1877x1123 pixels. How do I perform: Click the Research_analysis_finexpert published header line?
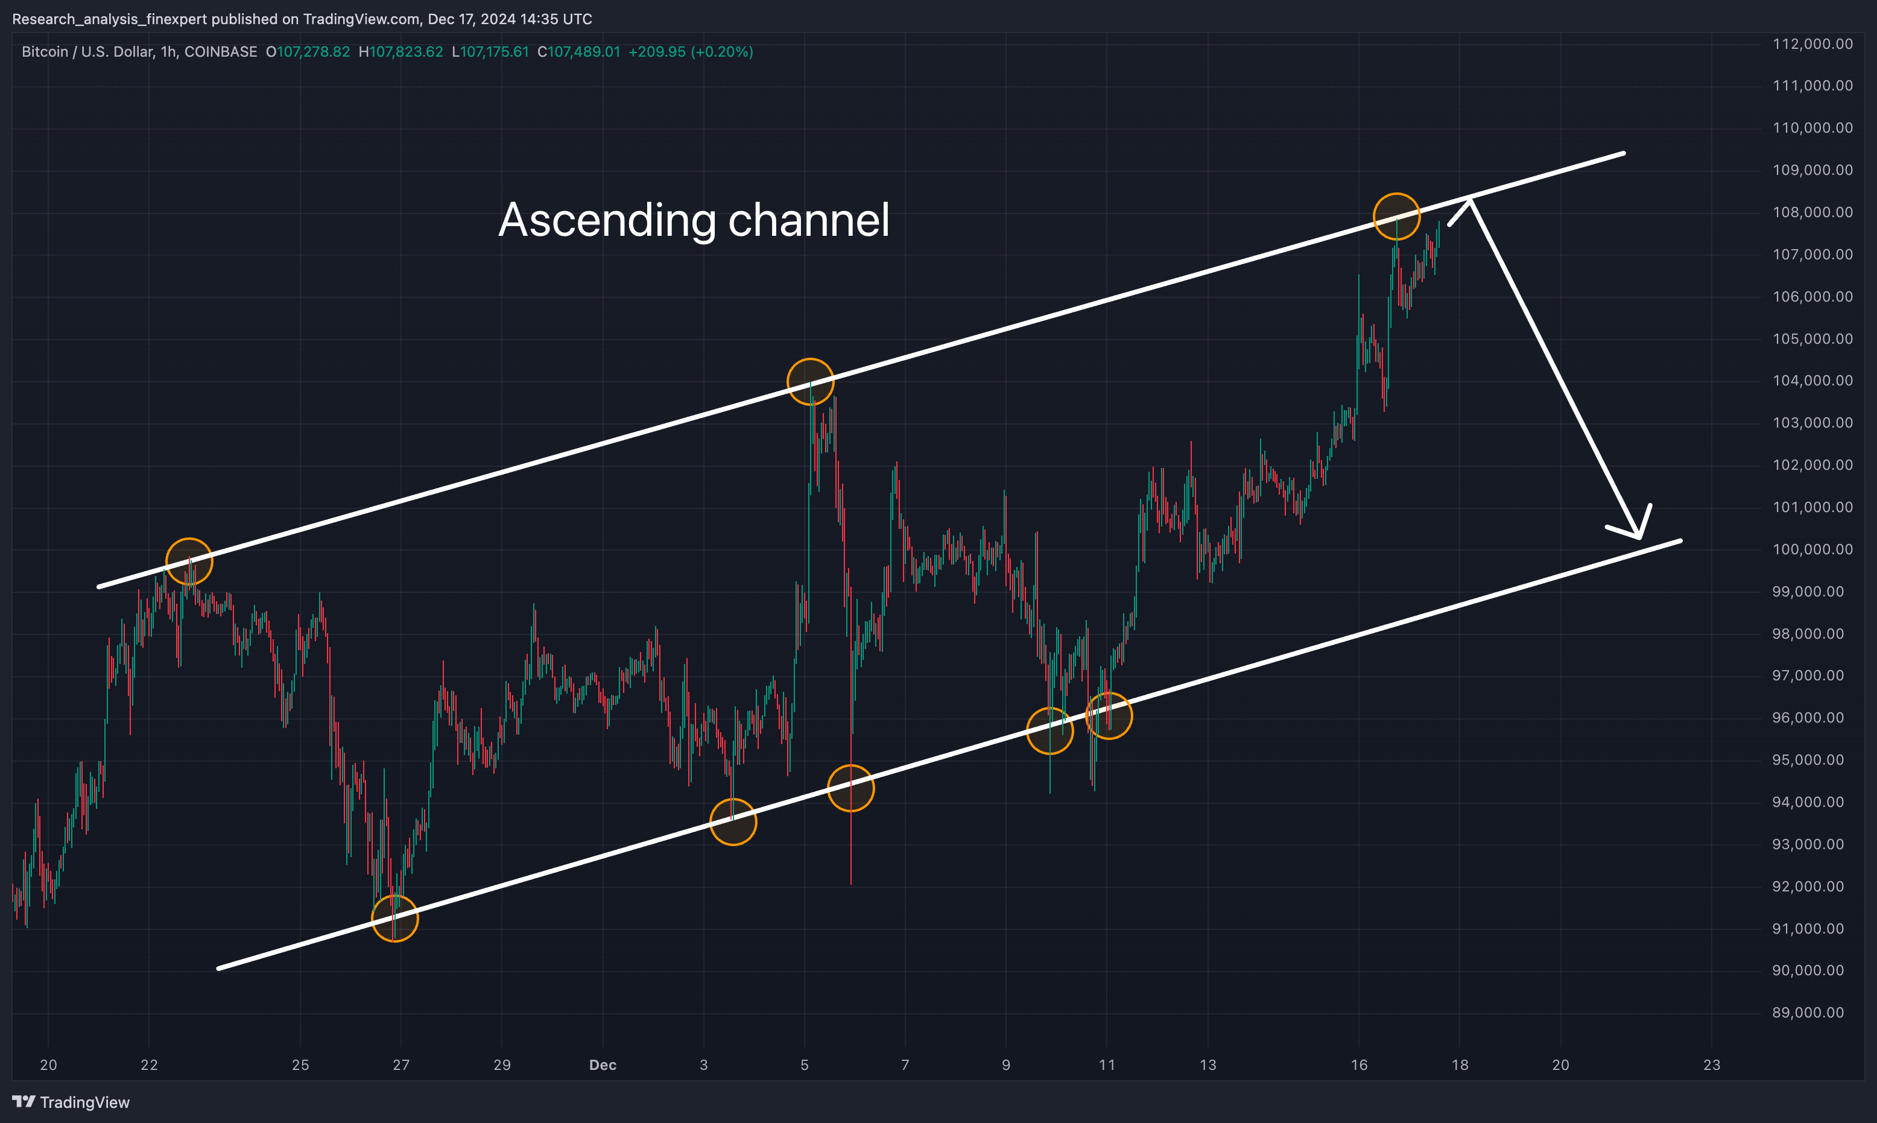302,19
